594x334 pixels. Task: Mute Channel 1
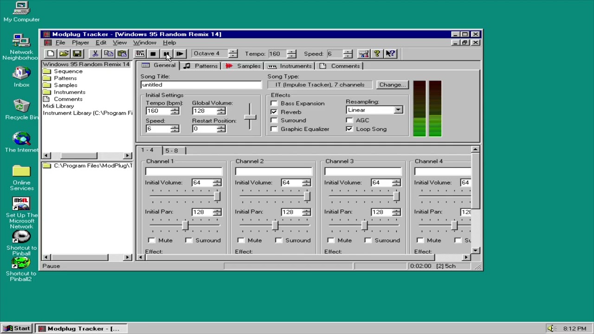(x=151, y=240)
